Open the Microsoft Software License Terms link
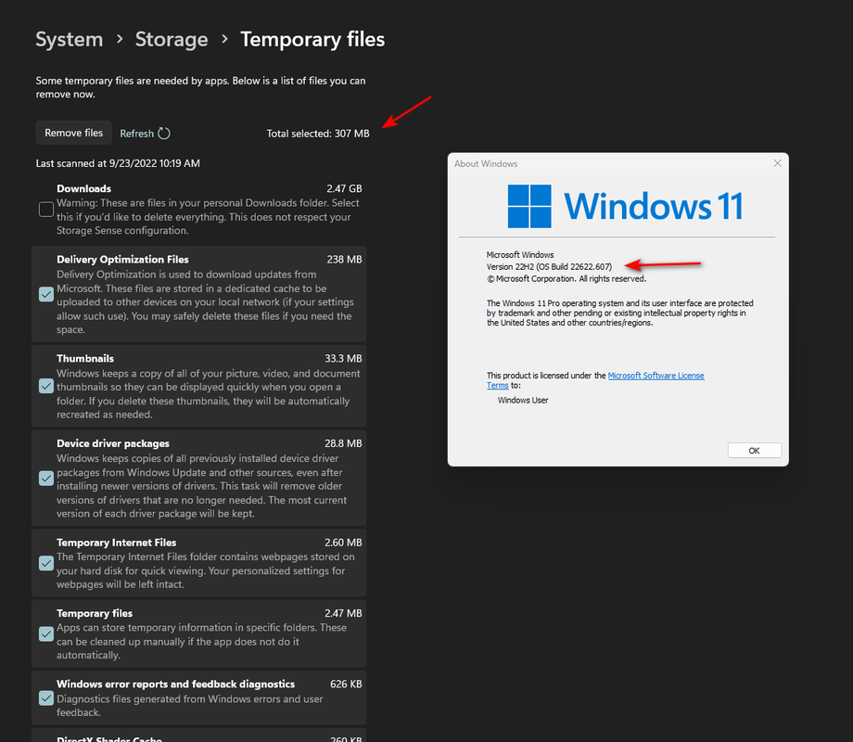Image resolution: width=853 pixels, height=742 pixels. coord(656,376)
